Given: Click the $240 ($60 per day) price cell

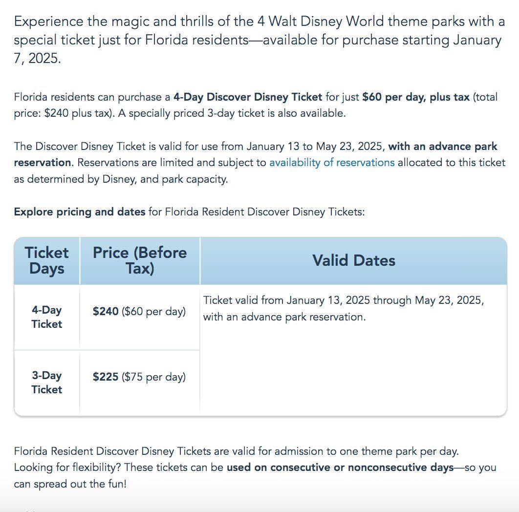Looking at the screenshot, I should [x=139, y=311].
